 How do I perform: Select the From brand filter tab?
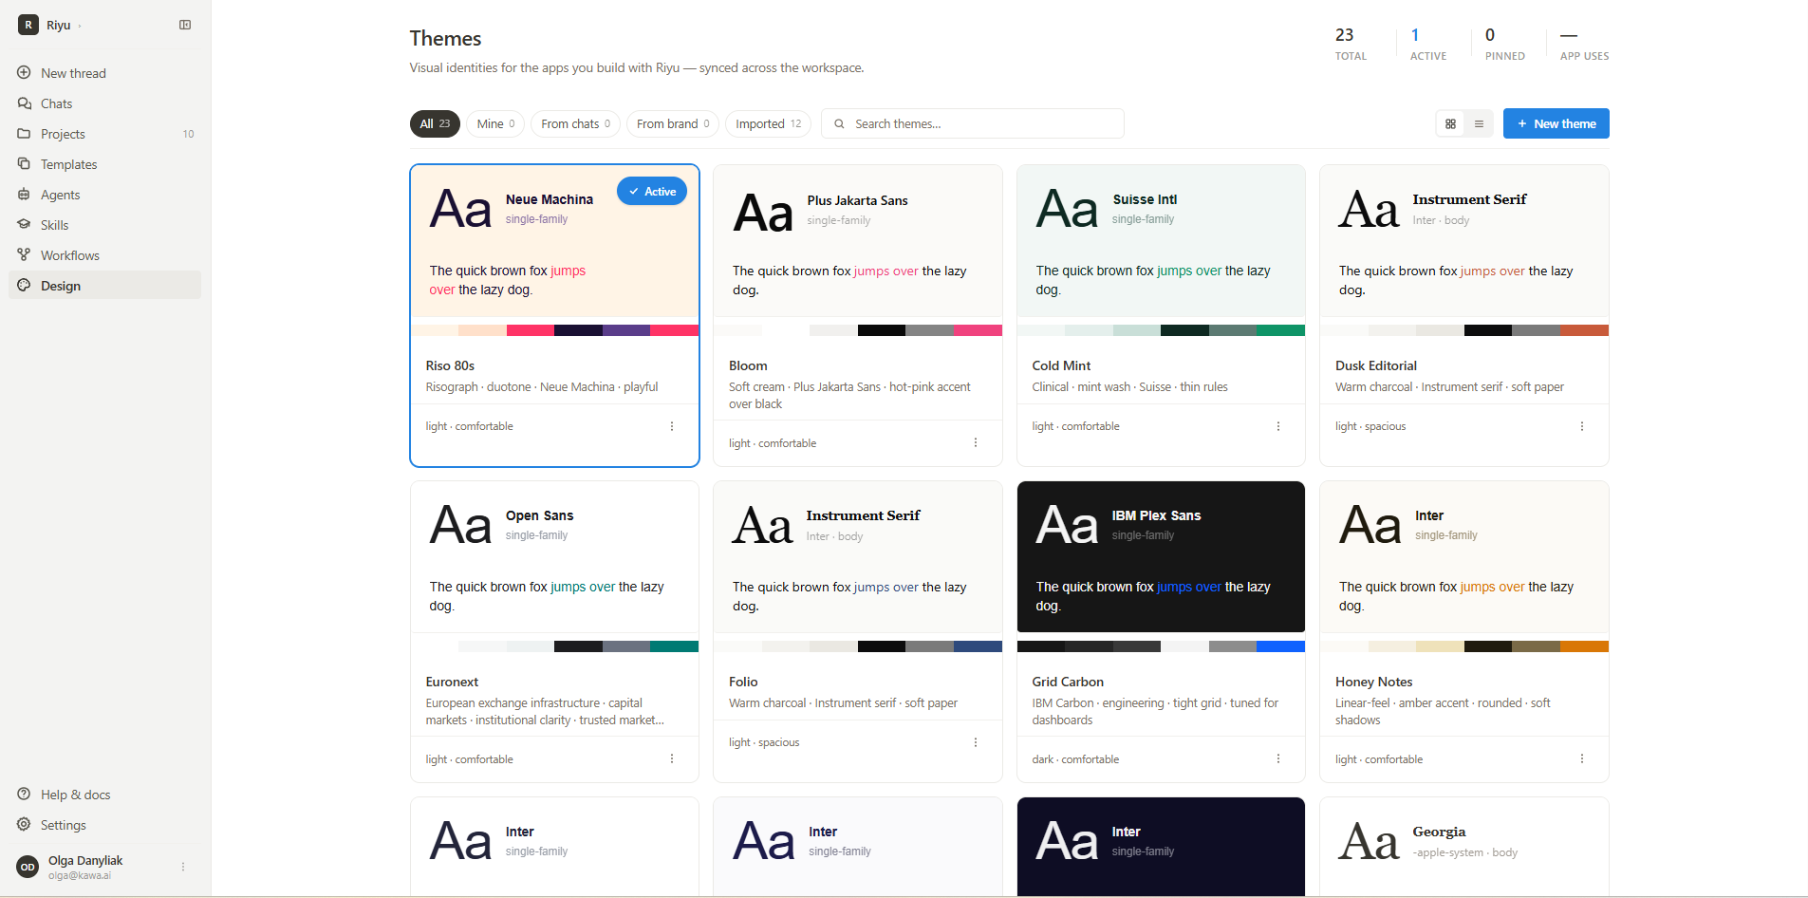pos(672,123)
